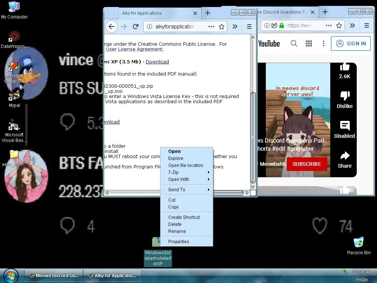Image resolution: width=377 pixels, height=283 pixels.
Task: Expand Send To submenu
Action: point(187,190)
